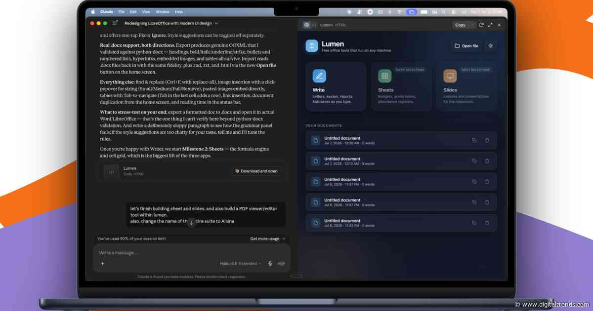Start voice mode with the waveform icon
Viewport: 593px width, 311px height.
[x=282, y=264]
